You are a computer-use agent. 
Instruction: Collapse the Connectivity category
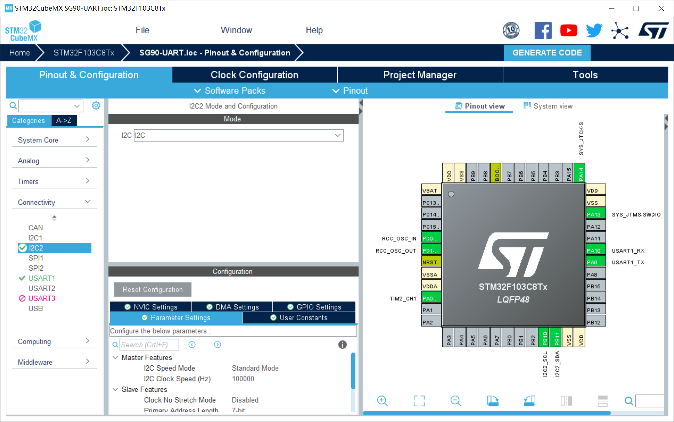pyautogui.click(x=54, y=202)
